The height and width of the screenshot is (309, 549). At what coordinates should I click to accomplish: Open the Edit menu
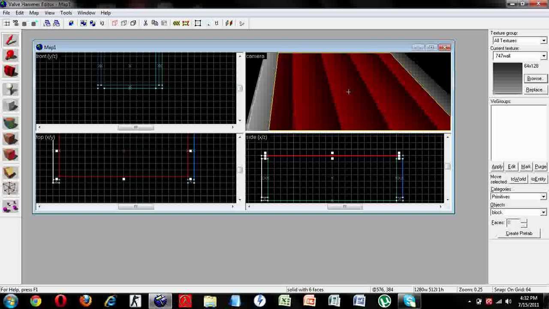[x=20, y=13]
